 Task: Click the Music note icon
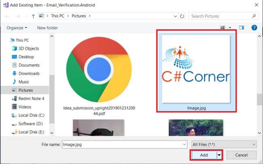pos(15,82)
